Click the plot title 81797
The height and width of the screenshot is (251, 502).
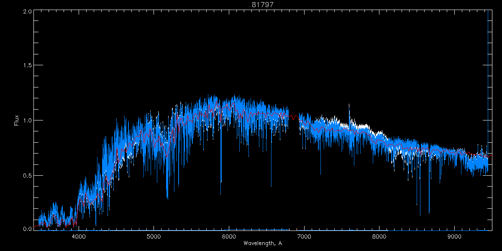(x=263, y=5)
